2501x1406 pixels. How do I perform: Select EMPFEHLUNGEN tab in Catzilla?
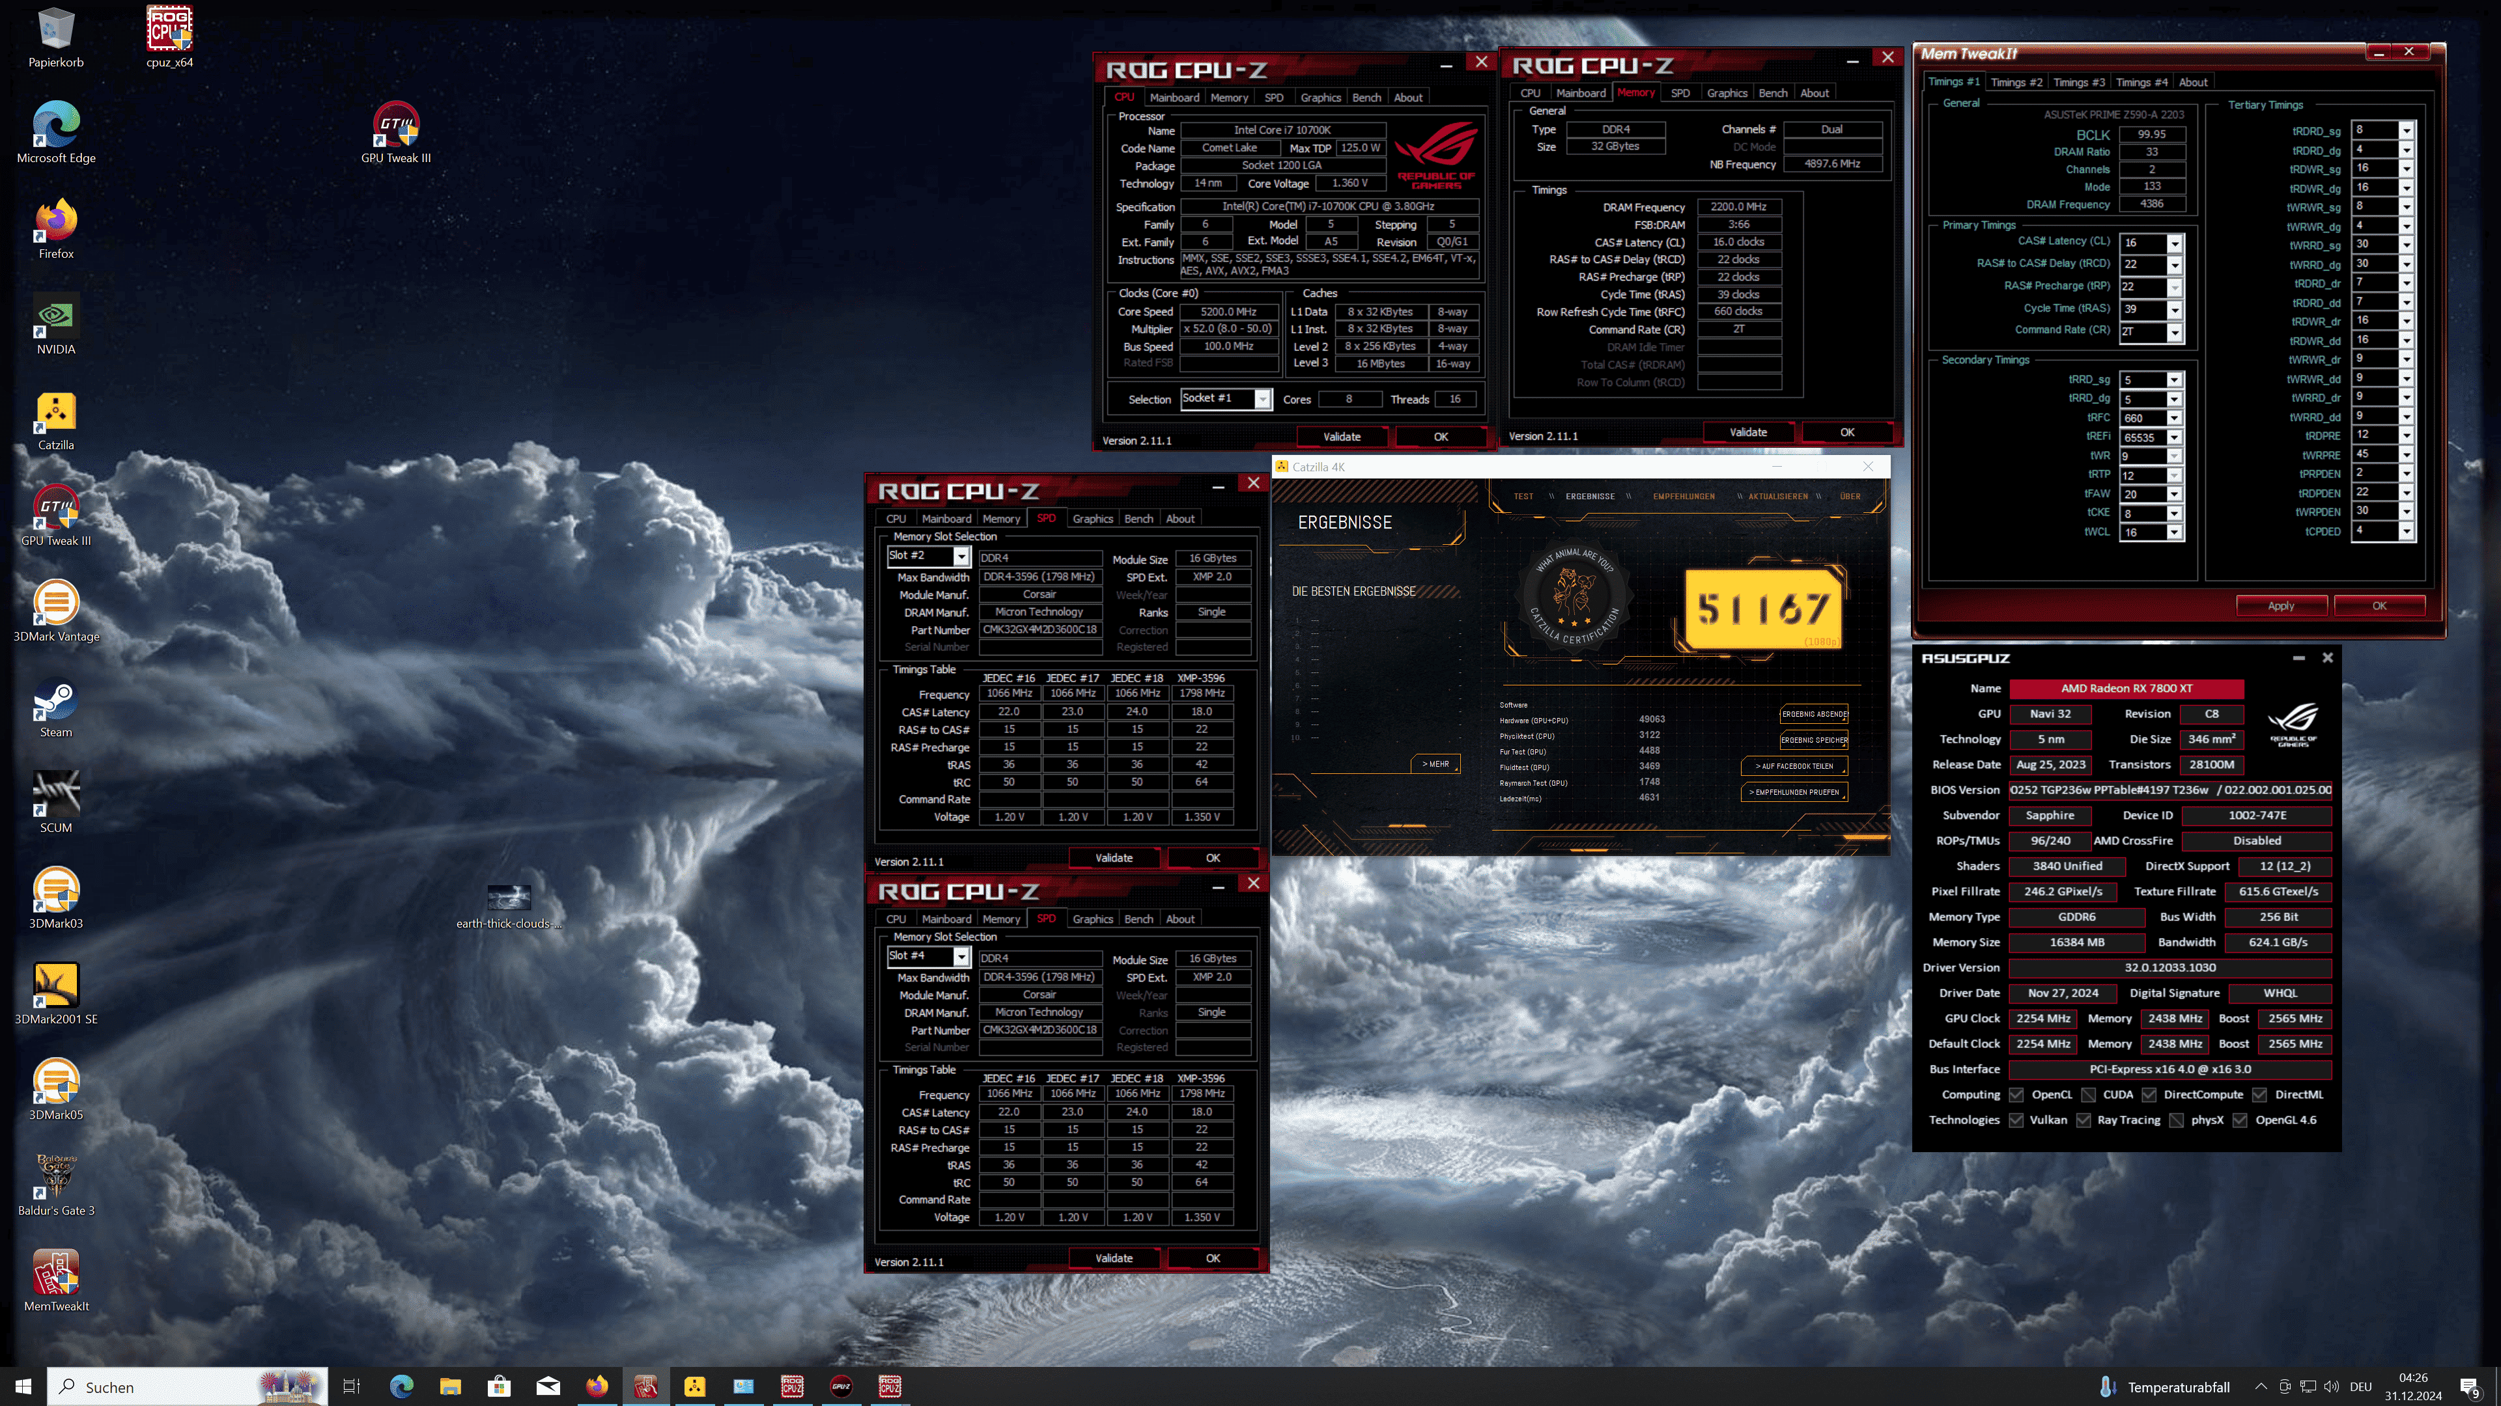click(1684, 496)
